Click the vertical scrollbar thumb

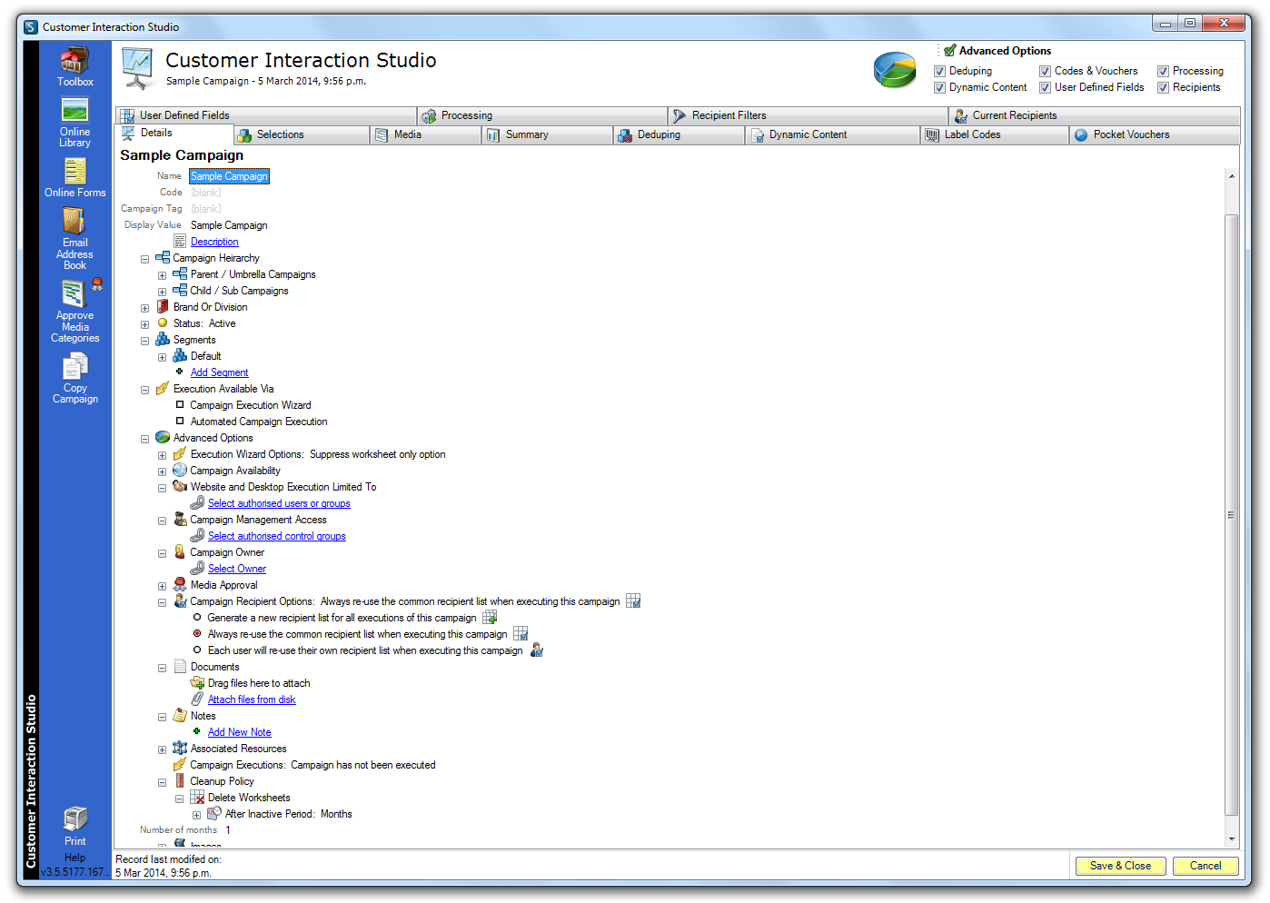[1231, 514]
